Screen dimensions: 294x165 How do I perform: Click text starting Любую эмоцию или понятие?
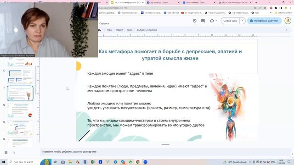pyautogui.click(x=149, y=106)
